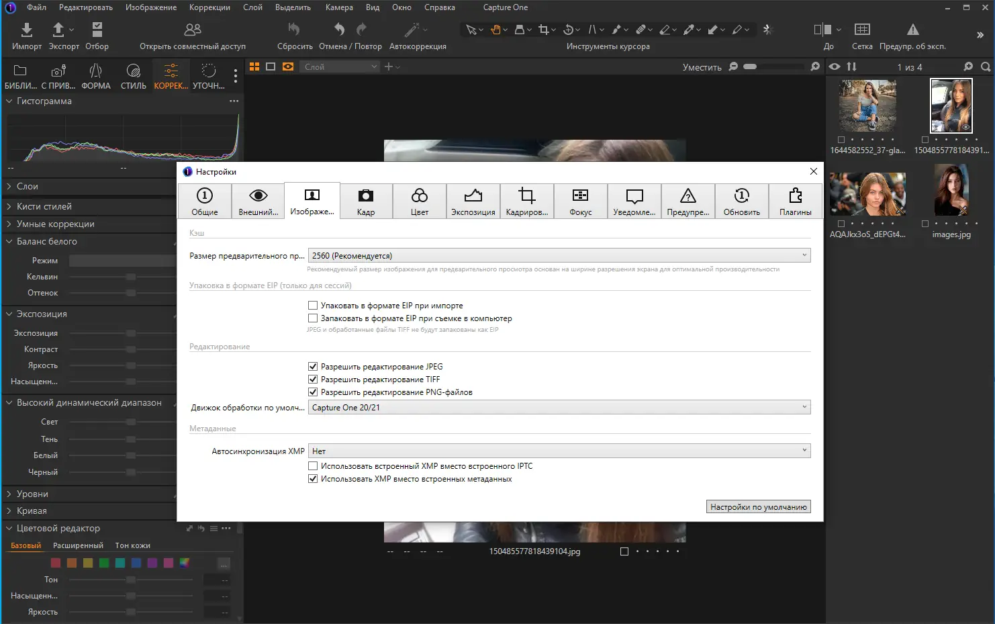Viewport: 995px width, 624px height.
Task: Click the Автокоррекция magic wand icon
Action: (412, 30)
